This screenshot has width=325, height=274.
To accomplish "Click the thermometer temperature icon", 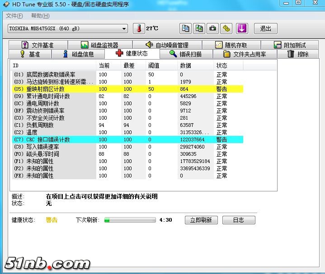I will click(x=139, y=28).
